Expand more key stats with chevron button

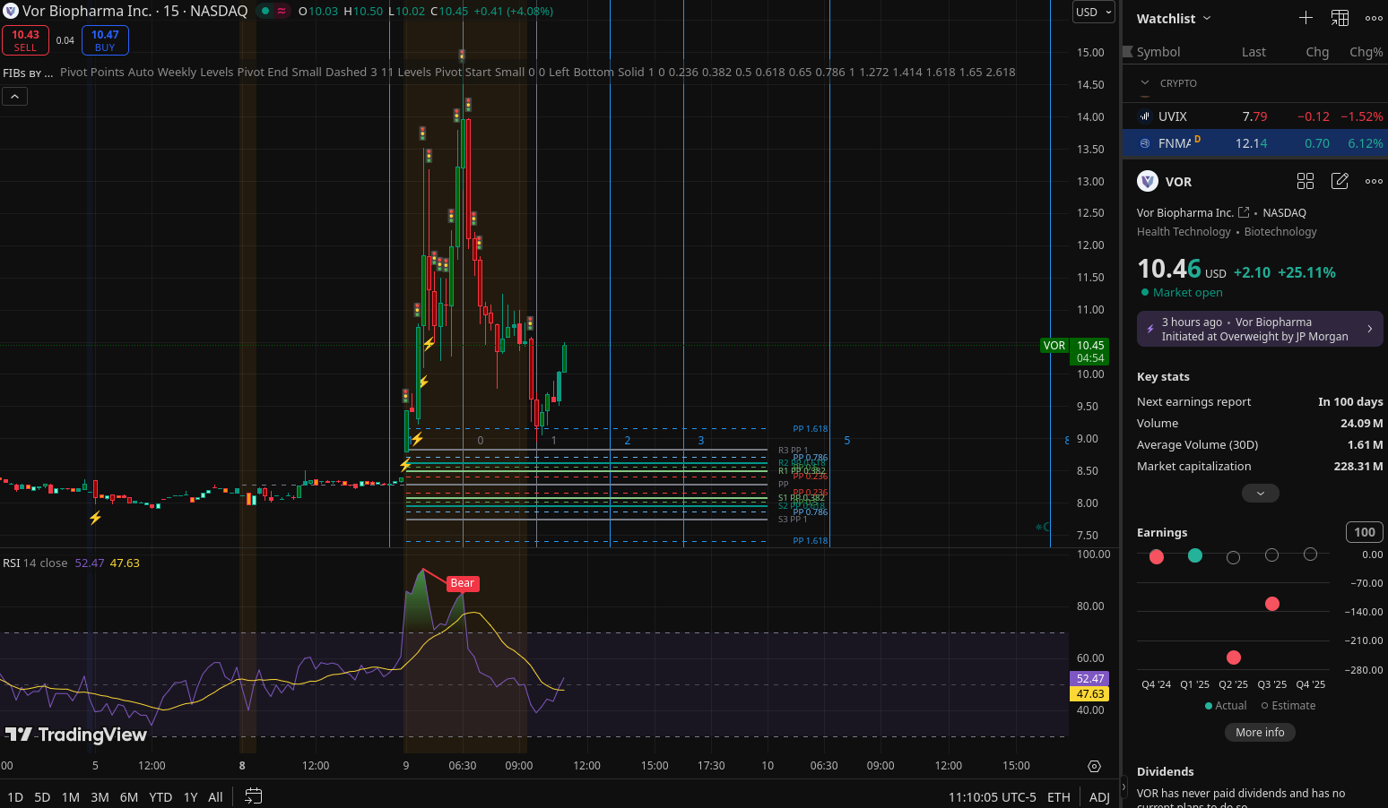[1261, 494]
